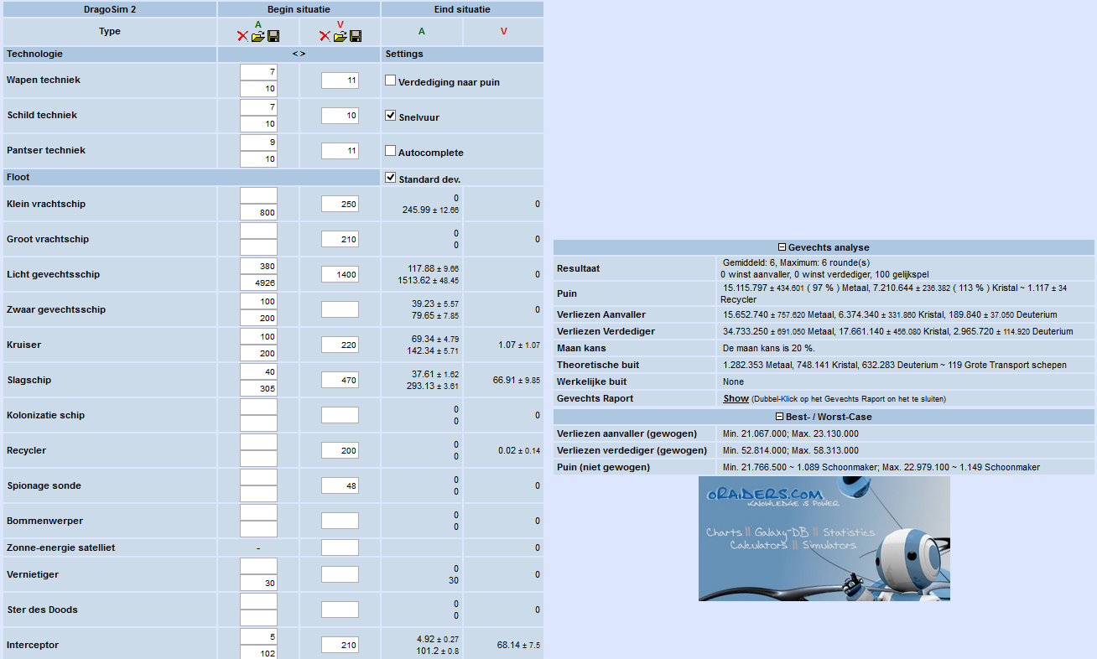Click Klein vrachtschip result '245.99 ± 12.66'
The image size is (1097, 659).
pyautogui.click(x=431, y=210)
